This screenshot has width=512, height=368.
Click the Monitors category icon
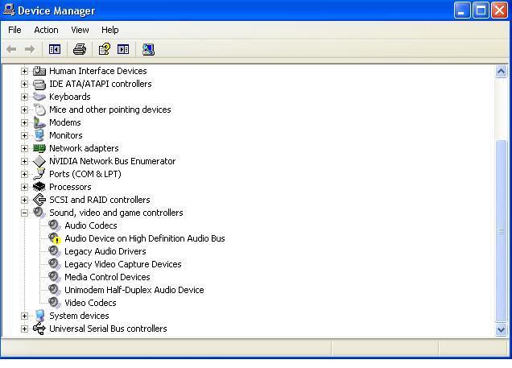coord(39,135)
